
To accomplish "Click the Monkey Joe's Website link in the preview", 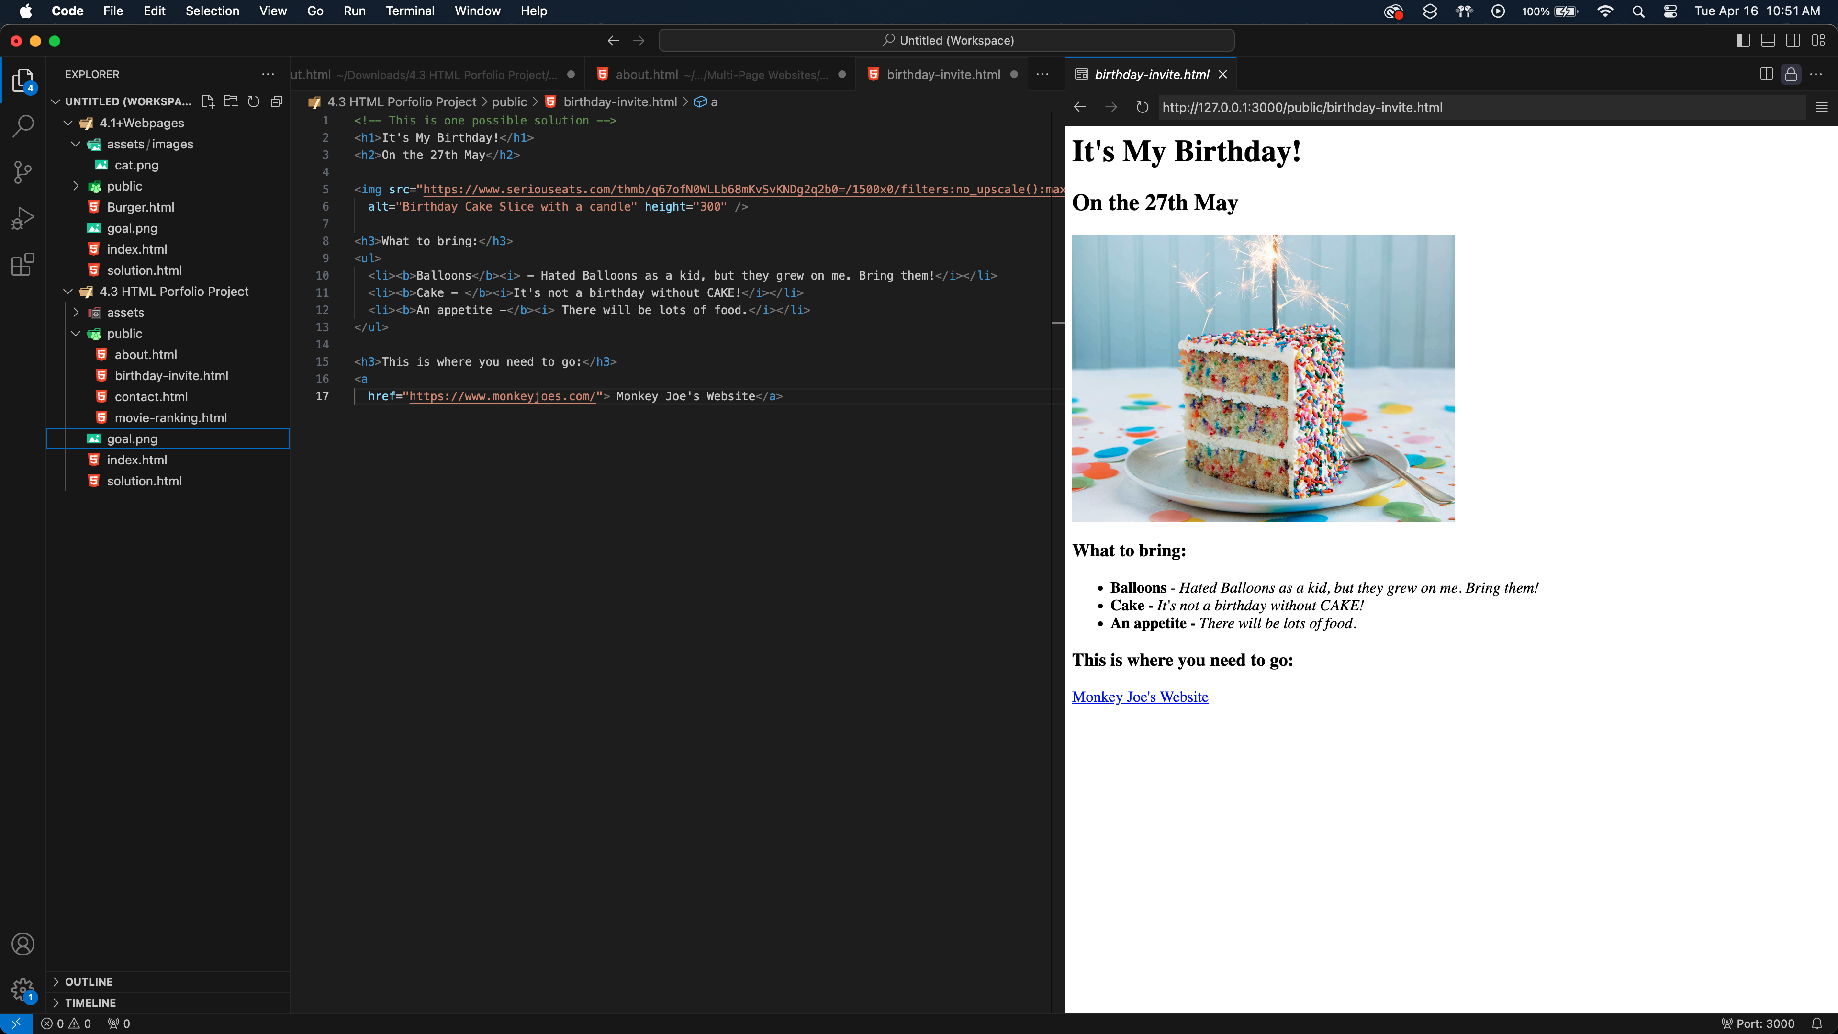I will pos(1140,697).
